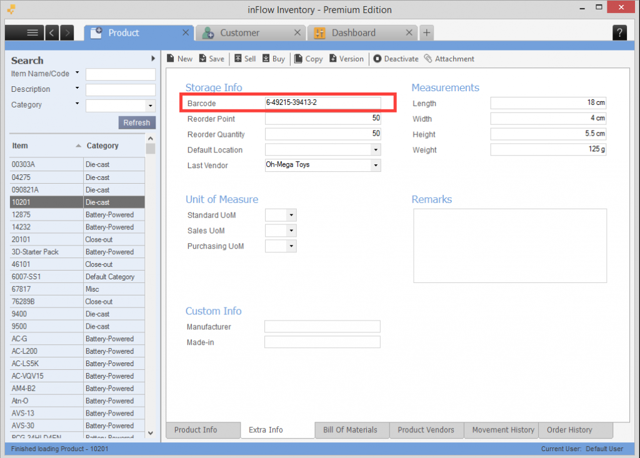Click the Sell toolbar icon
The height and width of the screenshot is (458, 640).
[237, 59]
